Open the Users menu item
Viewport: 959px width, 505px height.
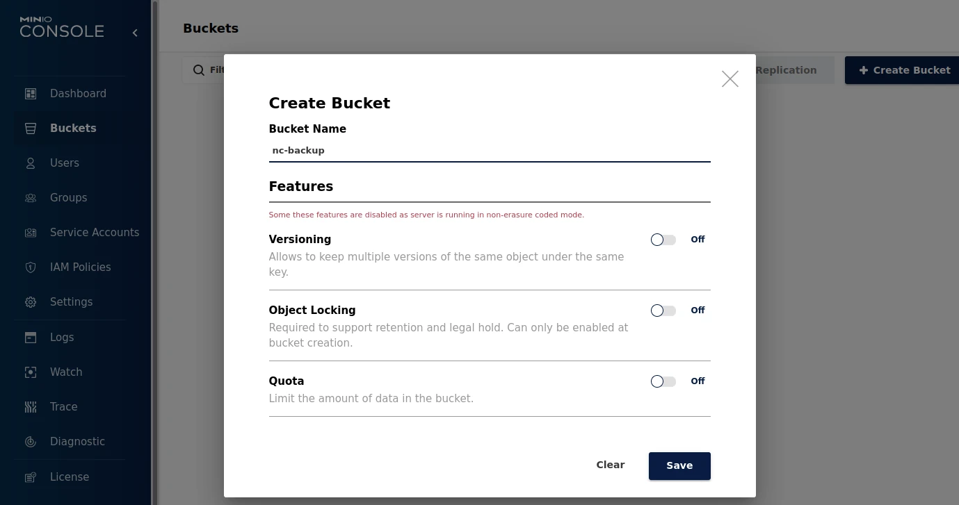pos(70,163)
